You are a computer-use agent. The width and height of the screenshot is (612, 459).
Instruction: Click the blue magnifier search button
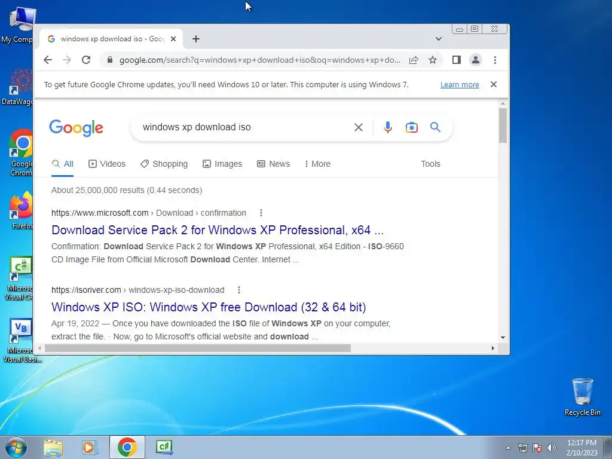(x=435, y=127)
